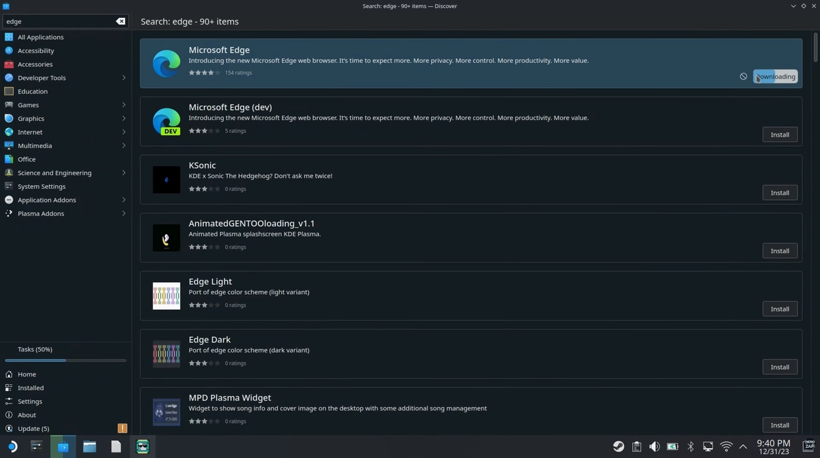Screen dimensions: 820x458
Task: Cancel the Microsoft Edge download
Action: point(743,77)
